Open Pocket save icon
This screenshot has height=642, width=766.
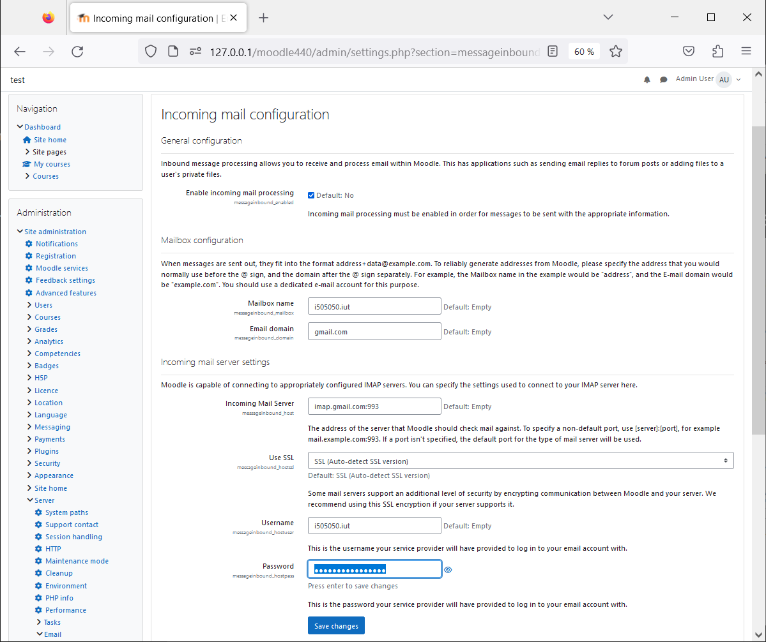tap(688, 51)
